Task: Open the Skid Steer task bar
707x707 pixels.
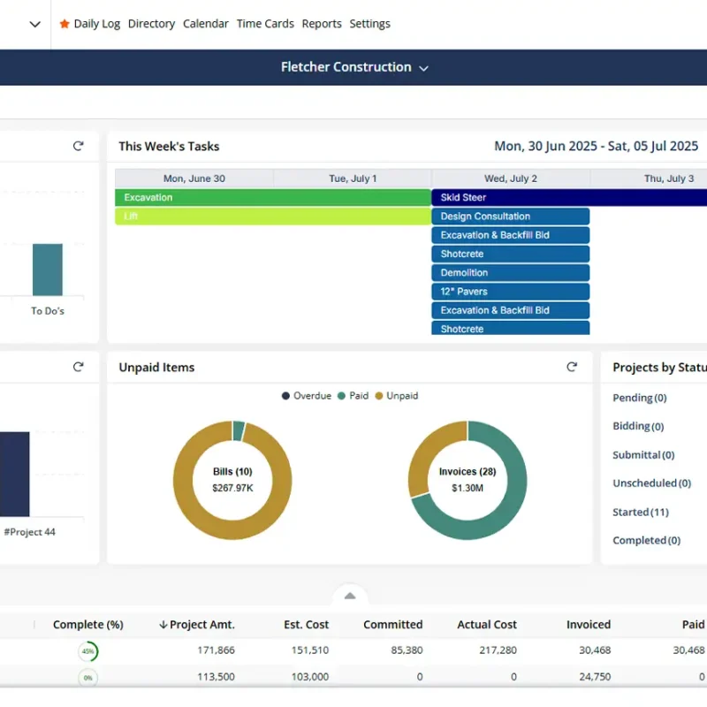Action: pos(569,197)
